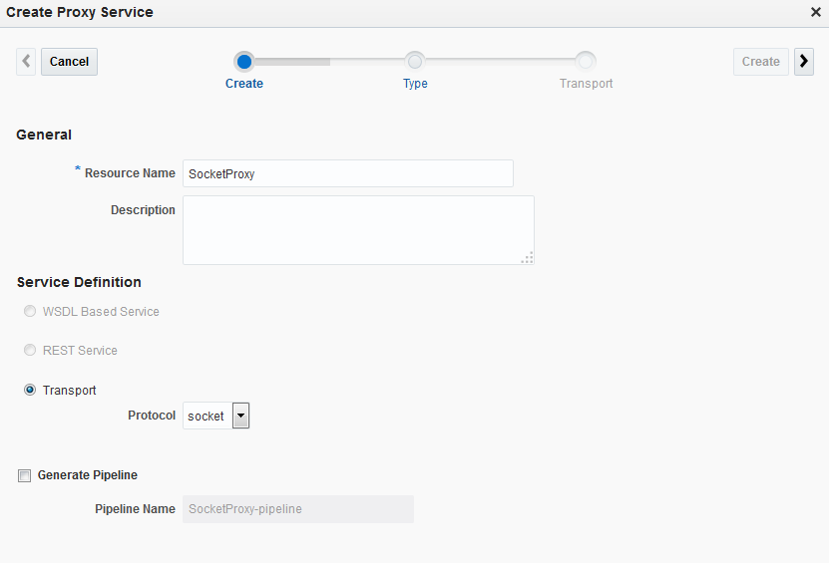Click the Resource Name text field
The height and width of the screenshot is (563, 829).
348,173
